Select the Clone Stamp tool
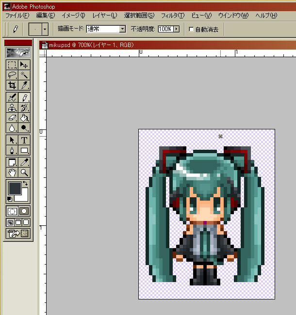Viewport: 296px width, 315px height. point(12,108)
